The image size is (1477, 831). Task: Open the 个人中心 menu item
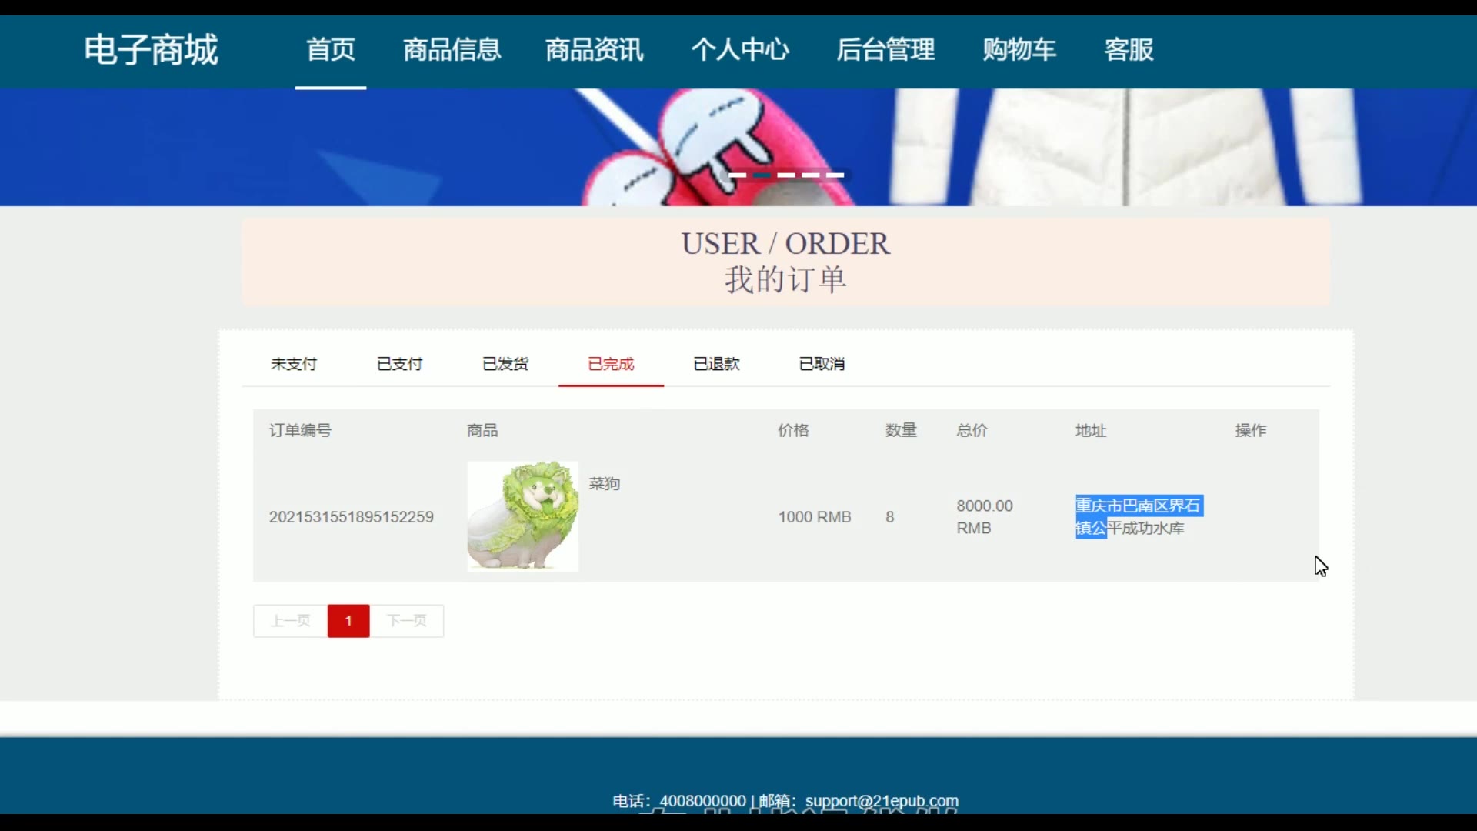(x=740, y=50)
